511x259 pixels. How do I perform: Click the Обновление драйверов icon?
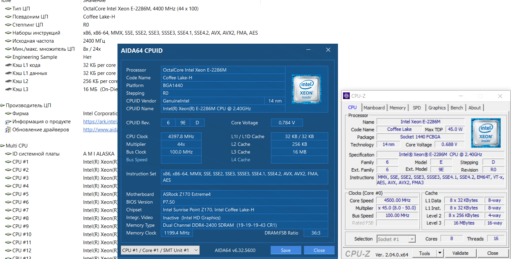(x=8, y=130)
